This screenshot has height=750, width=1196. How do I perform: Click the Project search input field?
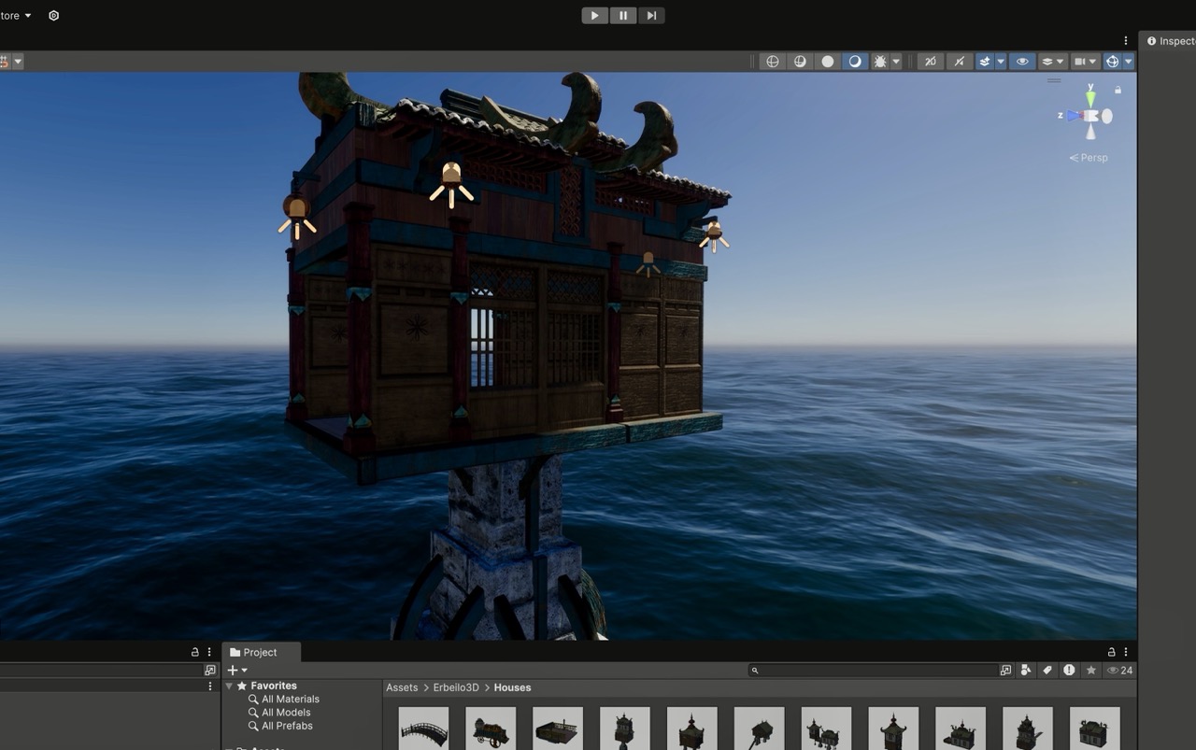point(874,670)
